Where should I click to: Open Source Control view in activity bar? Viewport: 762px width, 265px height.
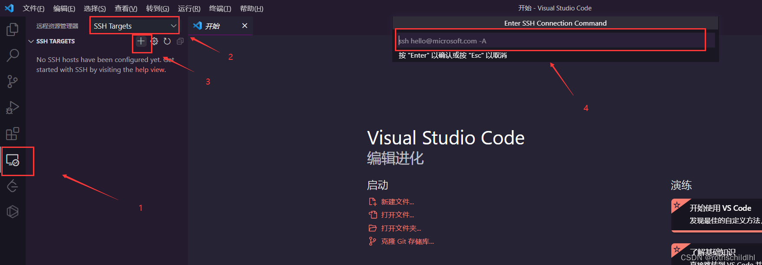pos(13,82)
